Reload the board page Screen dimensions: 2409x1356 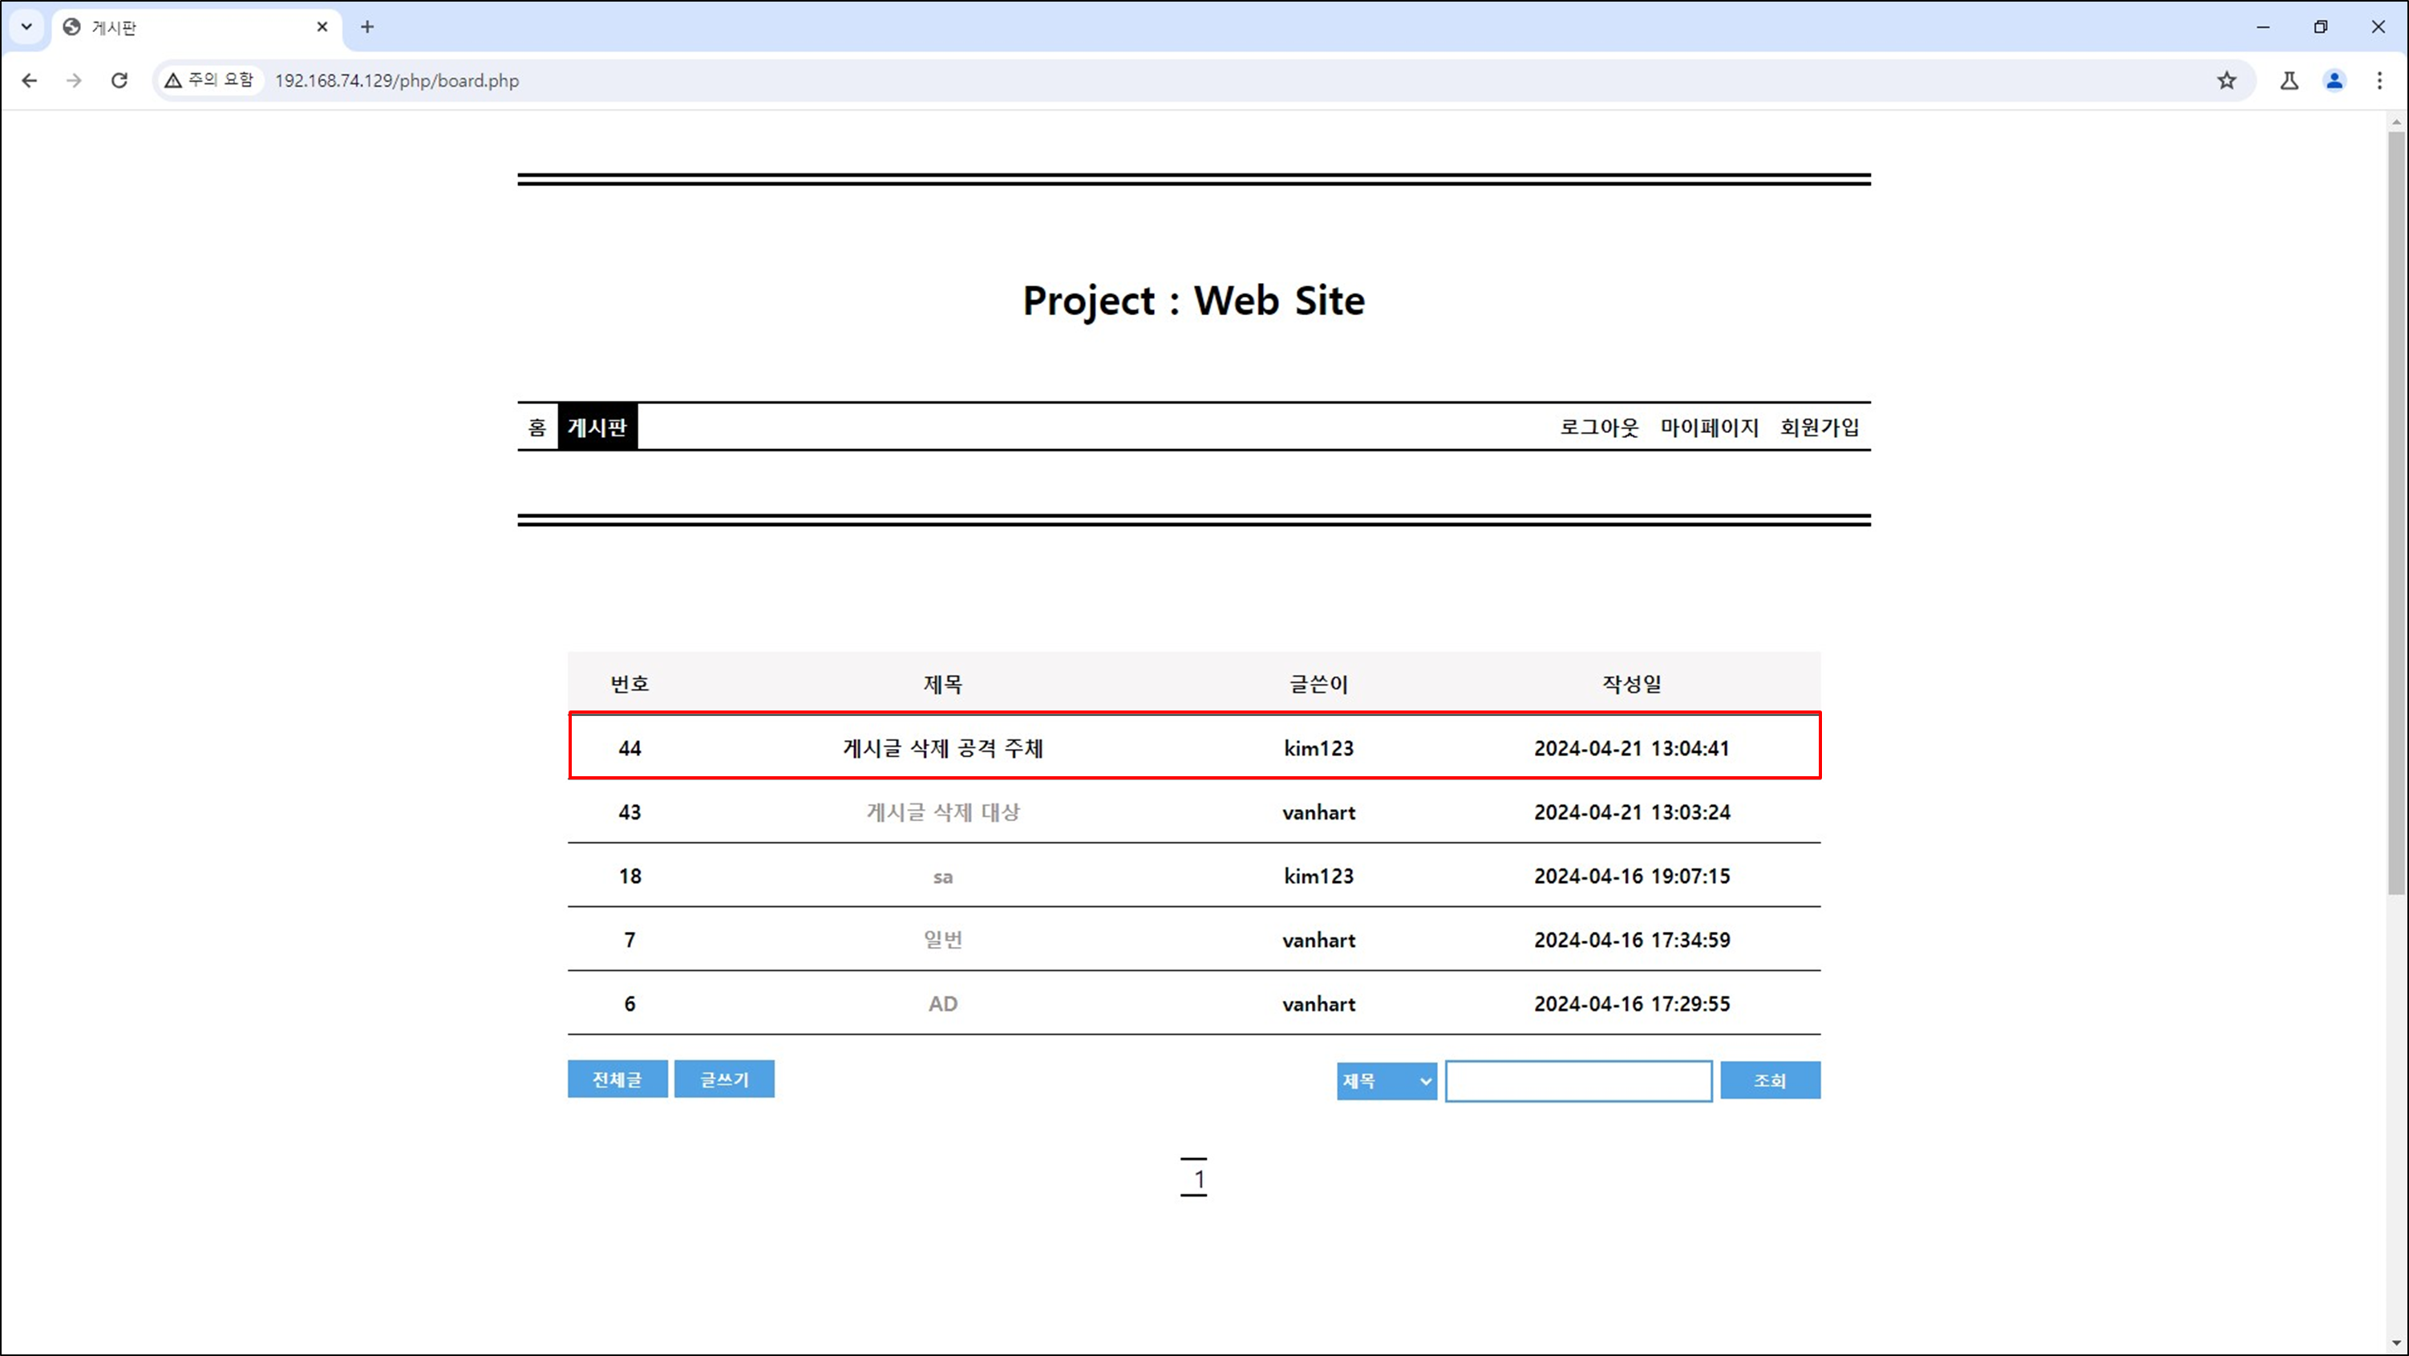(119, 80)
